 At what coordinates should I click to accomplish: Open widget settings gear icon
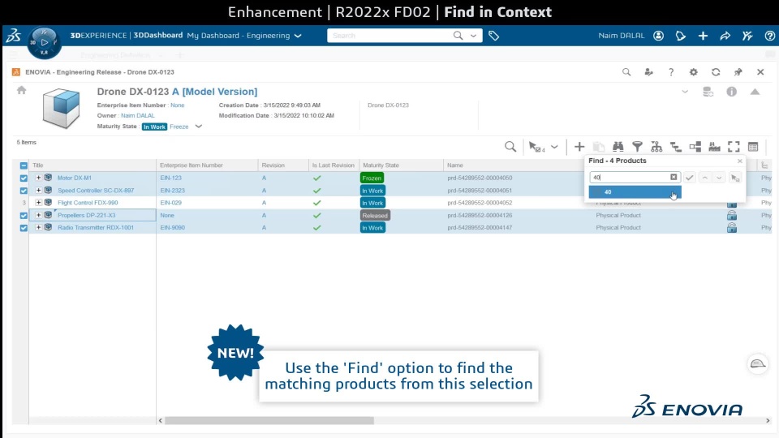(694, 72)
